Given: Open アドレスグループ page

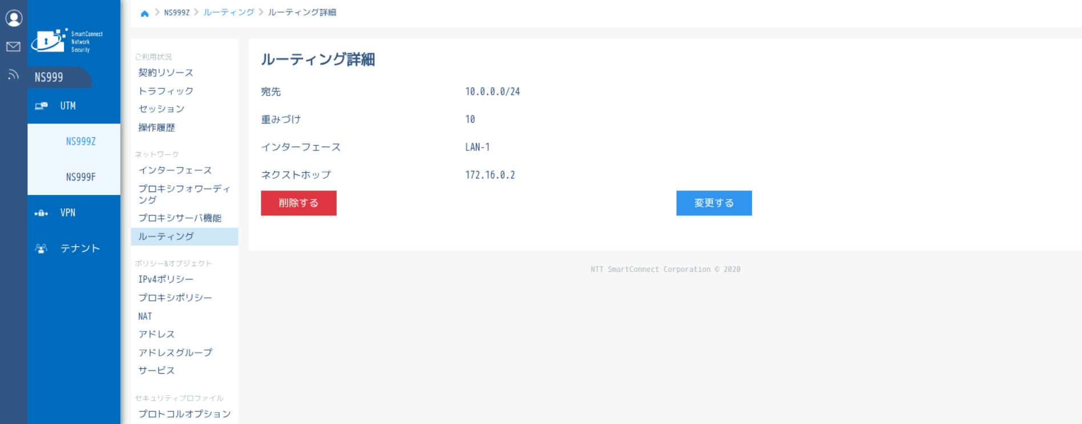Looking at the screenshot, I should 175,353.
